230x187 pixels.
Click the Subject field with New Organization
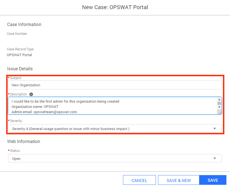(x=115, y=85)
